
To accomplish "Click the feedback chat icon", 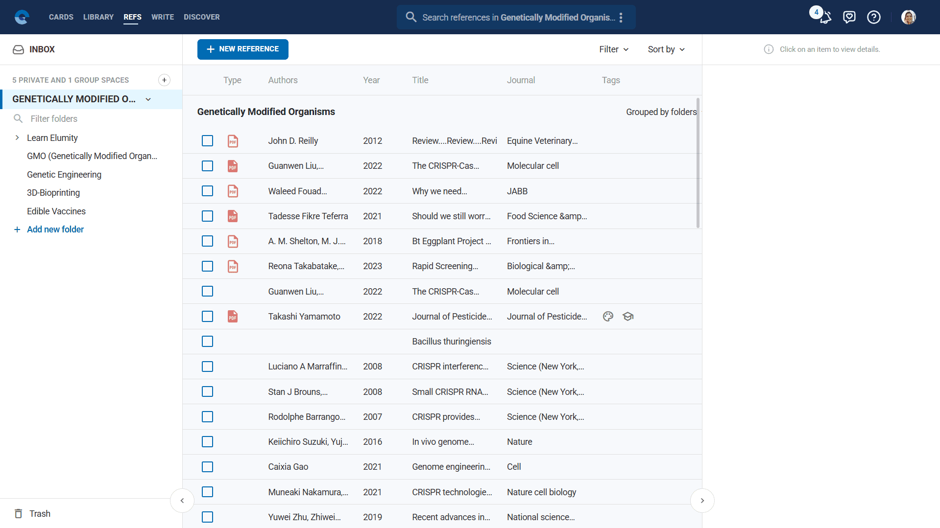I will [x=849, y=17].
